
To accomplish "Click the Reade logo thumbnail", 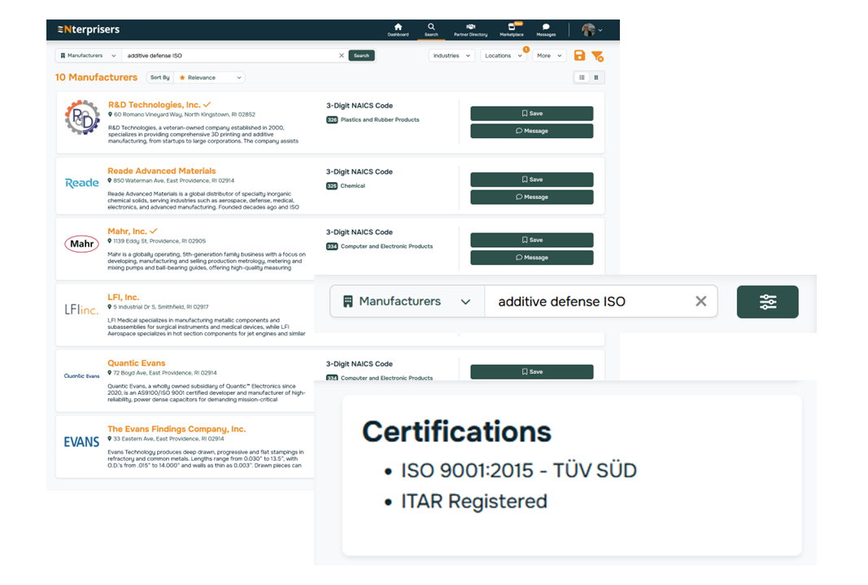I will click(82, 183).
